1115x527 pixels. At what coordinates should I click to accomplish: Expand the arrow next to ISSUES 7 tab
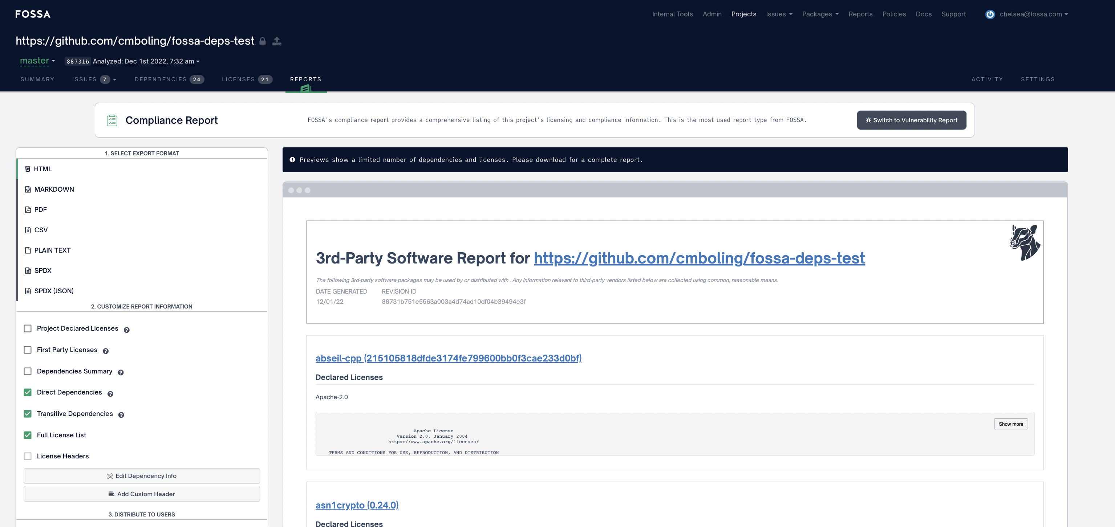(x=115, y=80)
